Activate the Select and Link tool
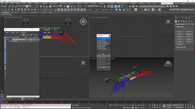The height and width of the screenshot is (109, 195). (x=9, y=6)
